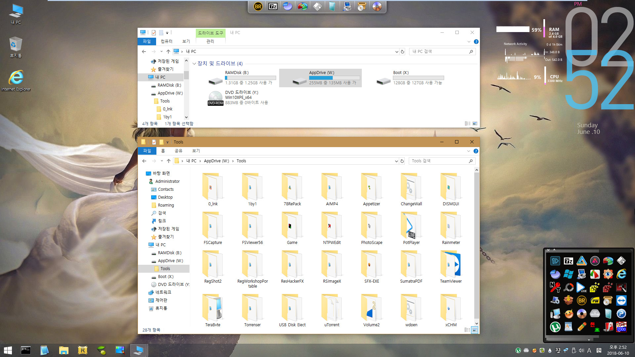Open the 홈 tab in Tools window
The height and width of the screenshot is (357, 635).
[x=163, y=151]
